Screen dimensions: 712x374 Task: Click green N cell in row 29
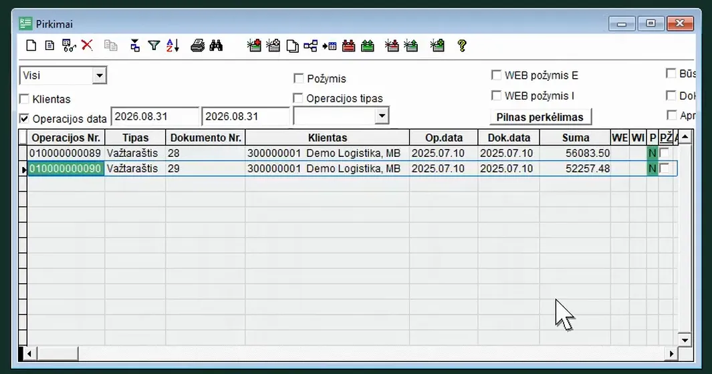coord(652,168)
